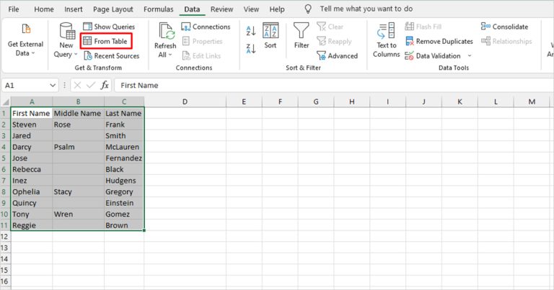Launch Text to Columns wizard
Viewport: 554px width, 290px height.
386,40
